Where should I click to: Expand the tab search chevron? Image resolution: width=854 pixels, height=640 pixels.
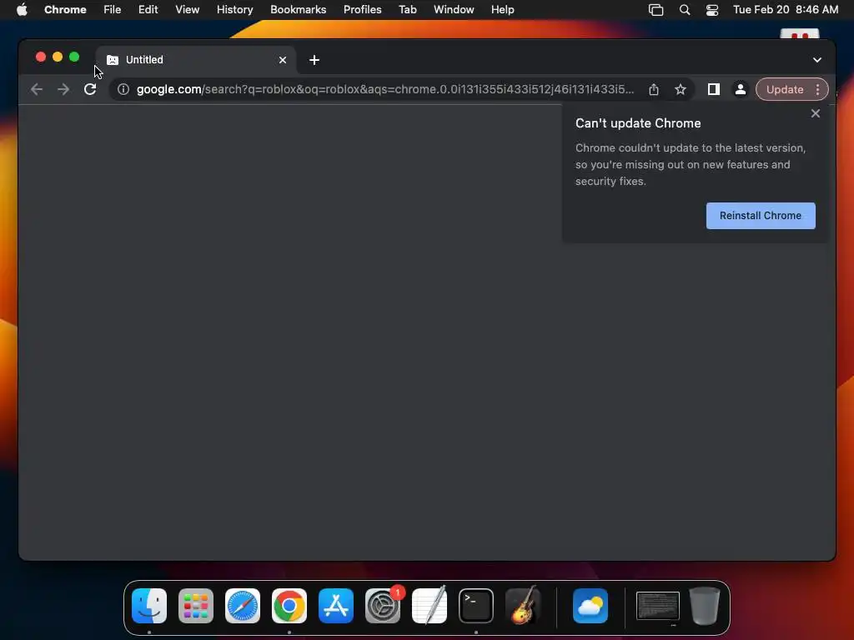click(817, 60)
